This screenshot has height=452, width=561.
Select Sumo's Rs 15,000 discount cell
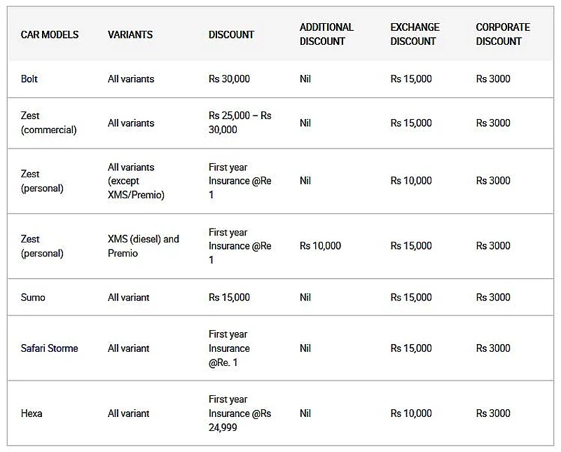(x=229, y=297)
